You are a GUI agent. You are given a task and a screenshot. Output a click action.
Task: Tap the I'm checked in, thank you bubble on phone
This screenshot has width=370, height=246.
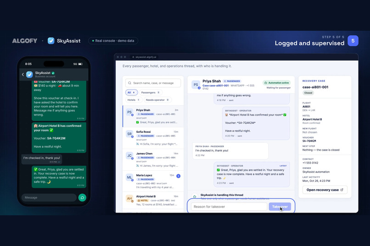pos(42,159)
